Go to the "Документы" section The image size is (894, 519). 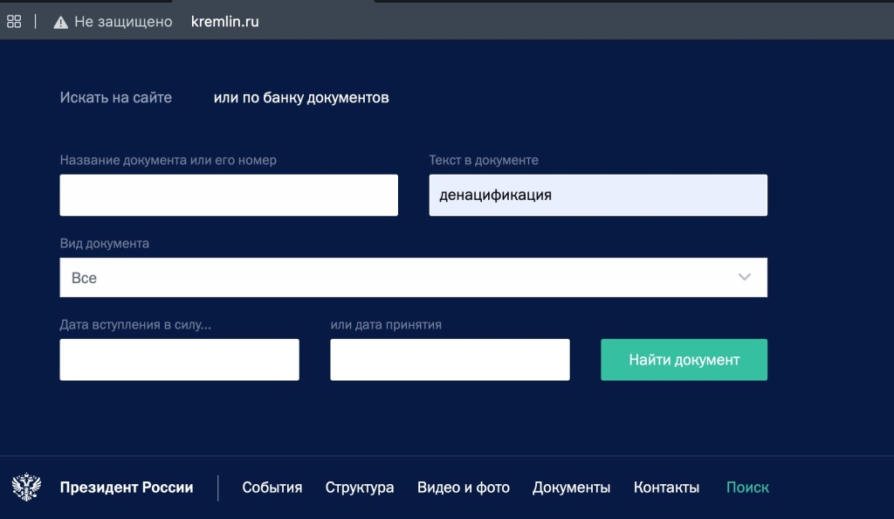(570, 488)
